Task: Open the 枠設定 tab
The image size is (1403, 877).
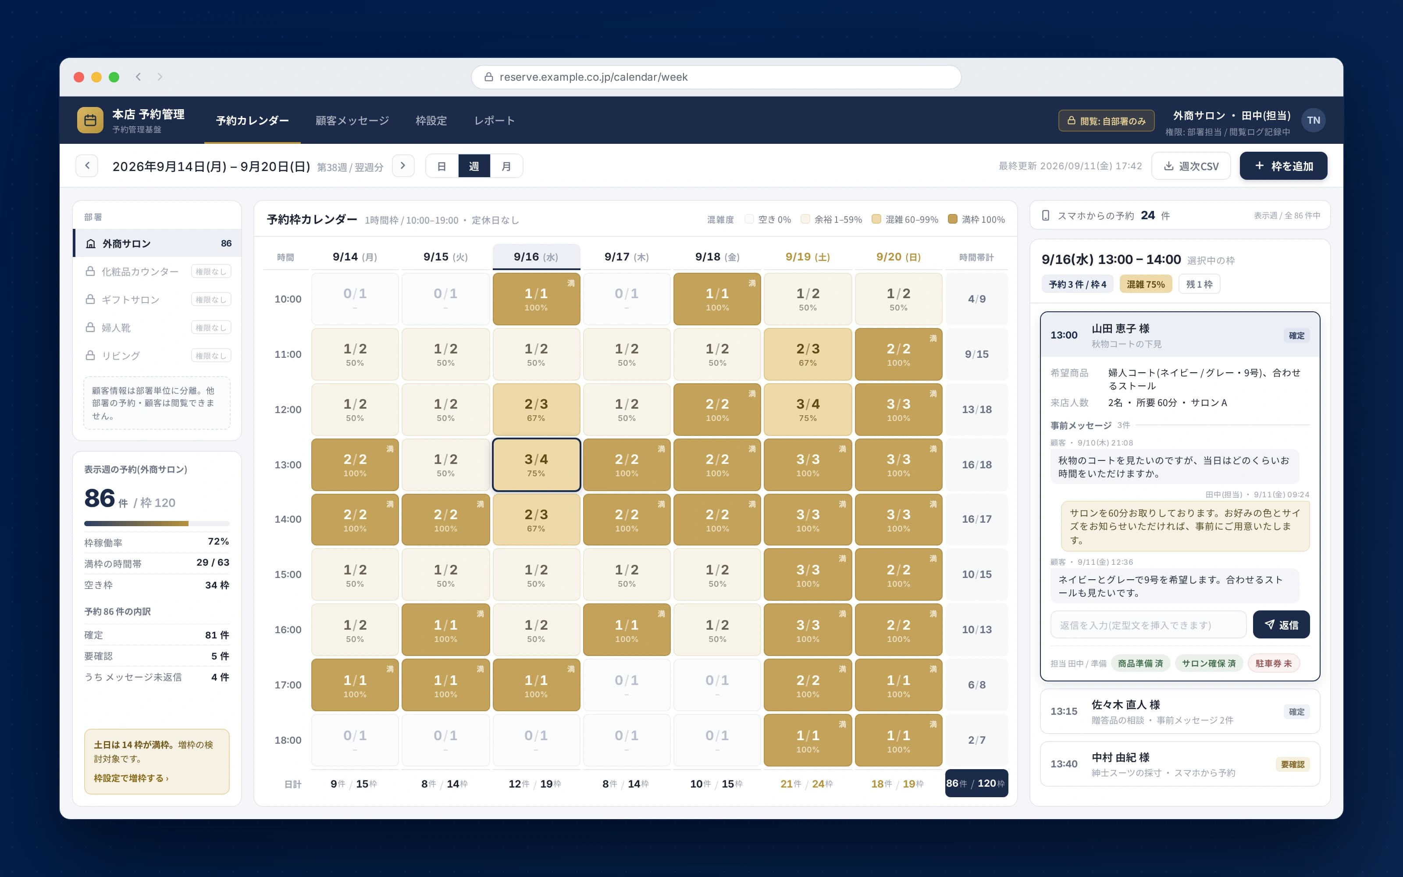Action: pos(431,121)
